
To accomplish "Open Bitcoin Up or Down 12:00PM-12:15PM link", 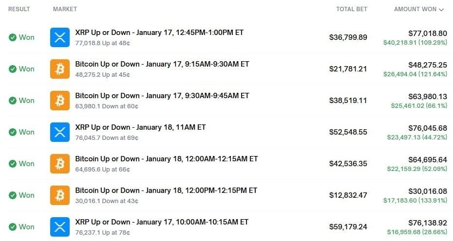I will (x=166, y=190).
